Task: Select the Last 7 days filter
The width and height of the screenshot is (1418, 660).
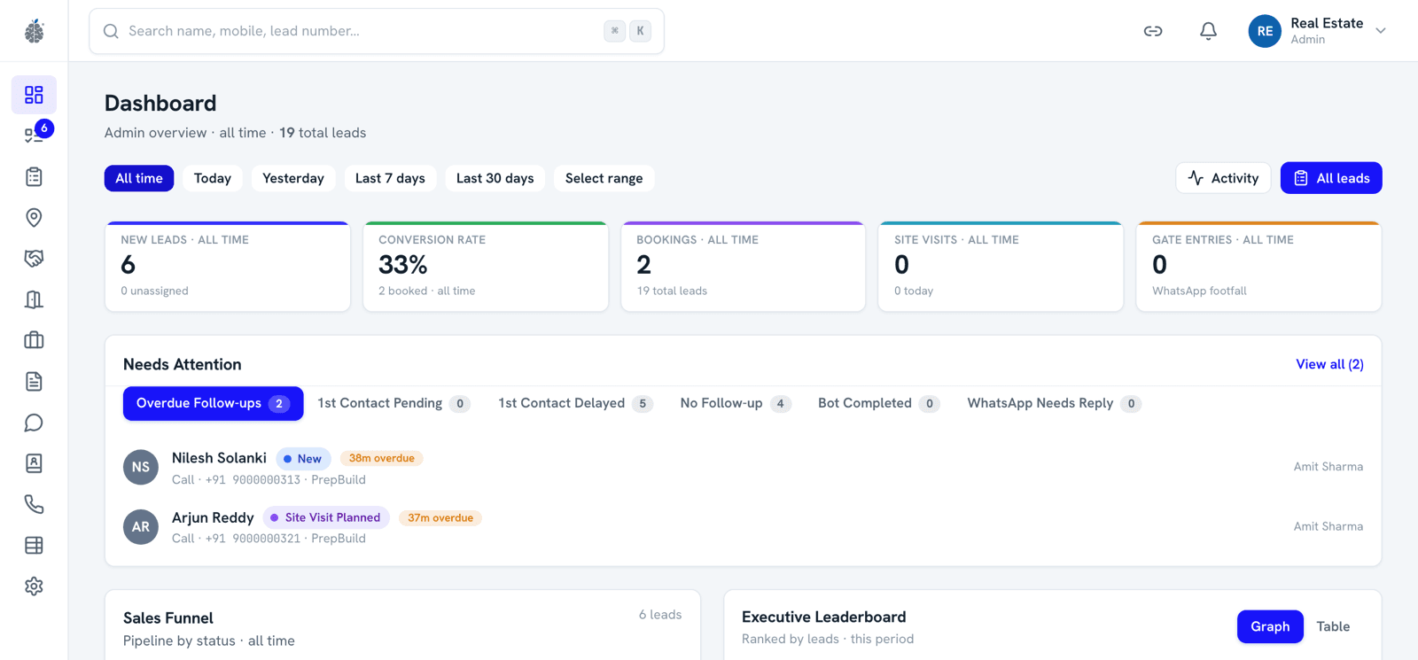Action: point(390,178)
